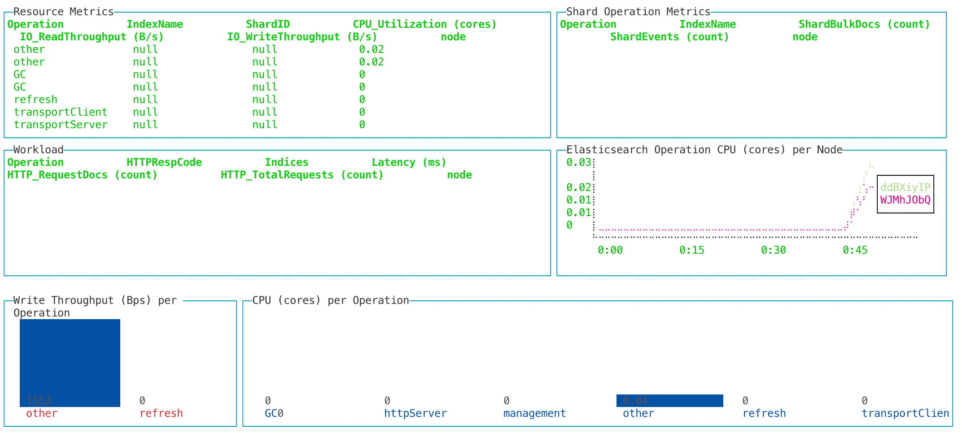Click the 0:30 time axis label
This screenshot has width=962, height=433.
coord(773,250)
